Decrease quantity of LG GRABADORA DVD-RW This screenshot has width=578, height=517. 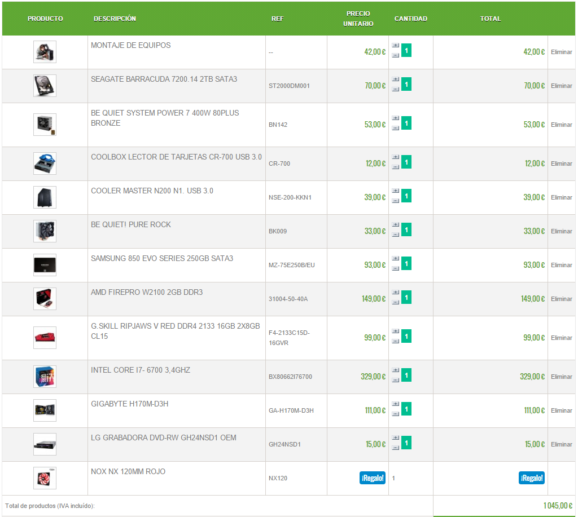click(395, 448)
